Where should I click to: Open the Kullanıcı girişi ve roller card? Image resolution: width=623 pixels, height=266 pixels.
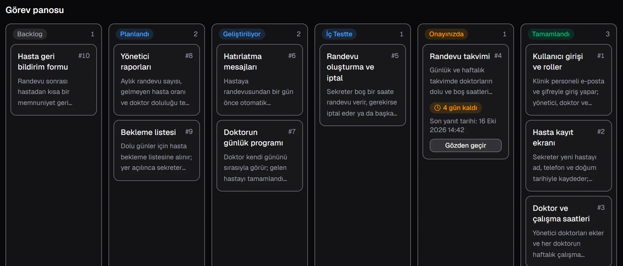[x=568, y=80]
